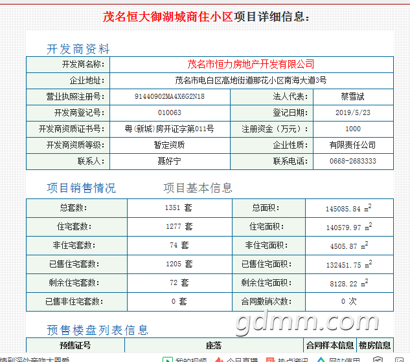Click total units value 1351 套
The image size is (410, 362).
179,208
